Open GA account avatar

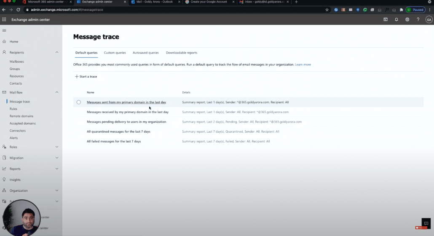(429, 19)
